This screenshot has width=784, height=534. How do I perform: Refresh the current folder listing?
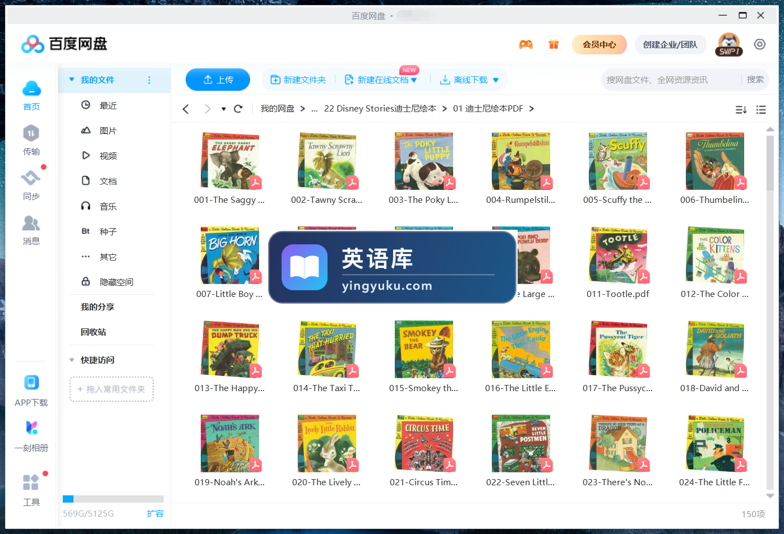click(238, 109)
